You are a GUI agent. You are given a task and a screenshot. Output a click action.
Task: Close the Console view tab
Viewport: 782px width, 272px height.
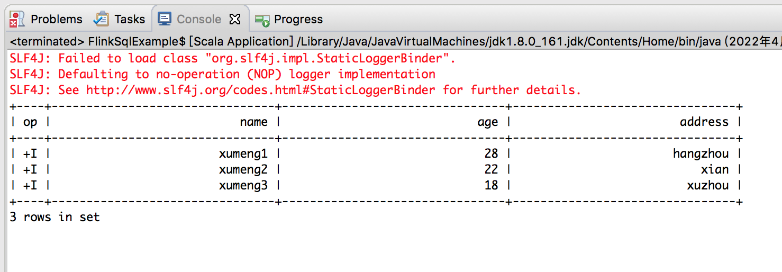click(235, 20)
